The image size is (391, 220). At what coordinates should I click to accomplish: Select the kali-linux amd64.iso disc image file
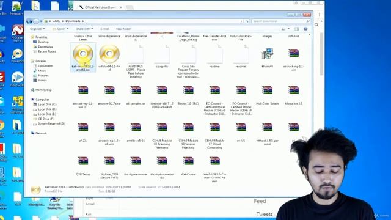pyautogui.click(x=83, y=57)
